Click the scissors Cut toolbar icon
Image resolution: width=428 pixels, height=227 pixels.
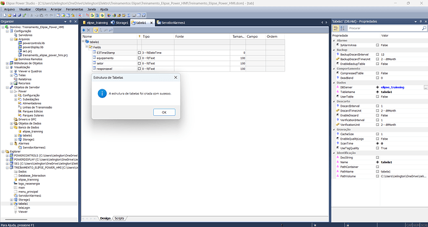[32, 16]
